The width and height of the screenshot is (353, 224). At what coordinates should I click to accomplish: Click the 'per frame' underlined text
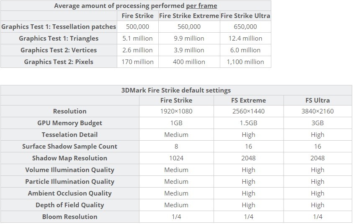pos(201,5)
